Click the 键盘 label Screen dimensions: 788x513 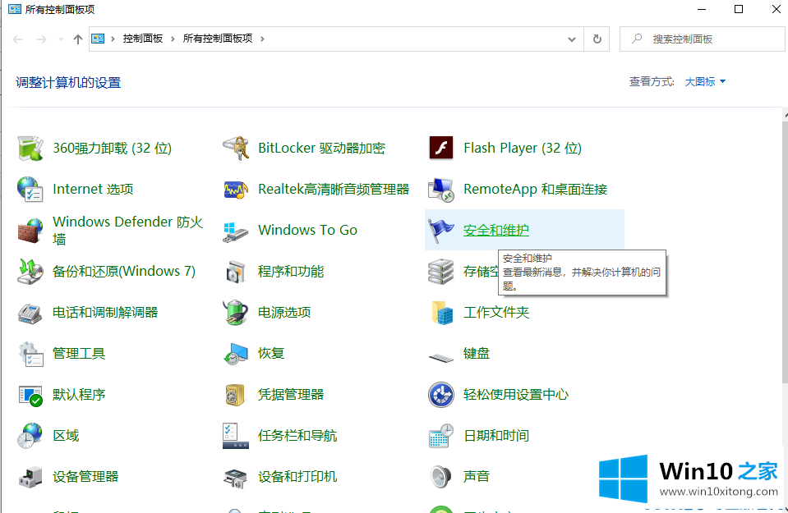[x=477, y=354]
